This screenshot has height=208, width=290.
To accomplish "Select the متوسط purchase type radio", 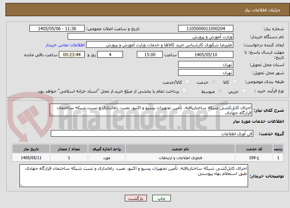I will point(220,90).
